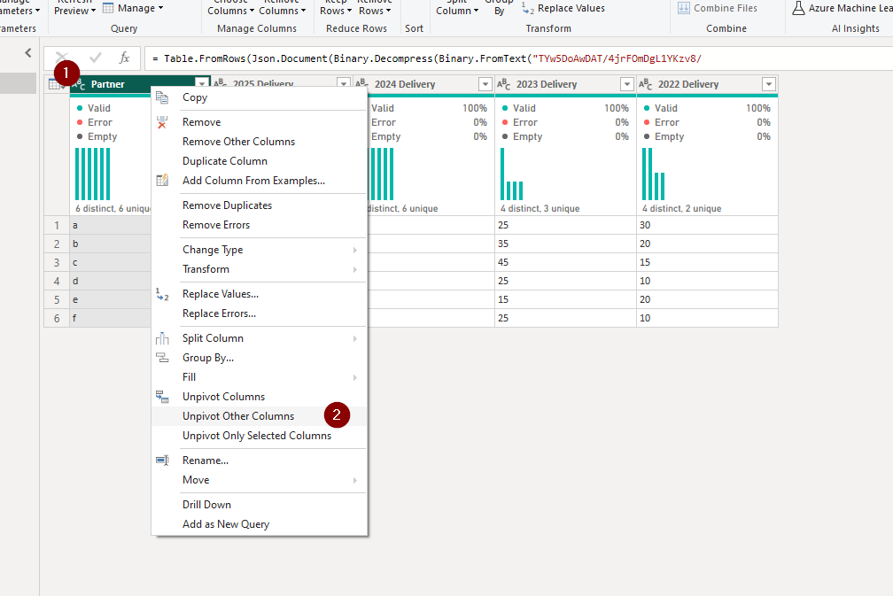
Task: Click the Partner column type ABC icon
Action: [x=79, y=84]
